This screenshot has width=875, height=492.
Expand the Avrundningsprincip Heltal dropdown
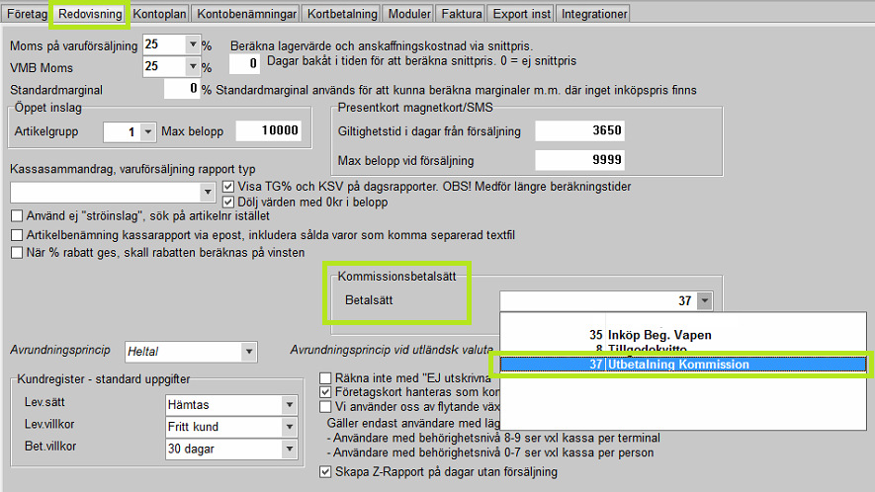pyautogui.click(x=248, y=351)
